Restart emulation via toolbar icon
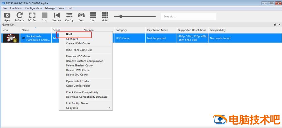This screenshot has width=282, height=128. pos(57,17)
